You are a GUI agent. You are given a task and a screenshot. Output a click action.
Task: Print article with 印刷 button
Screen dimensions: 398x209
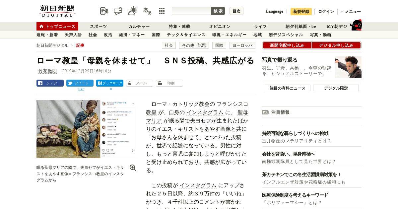pos(169,83)
